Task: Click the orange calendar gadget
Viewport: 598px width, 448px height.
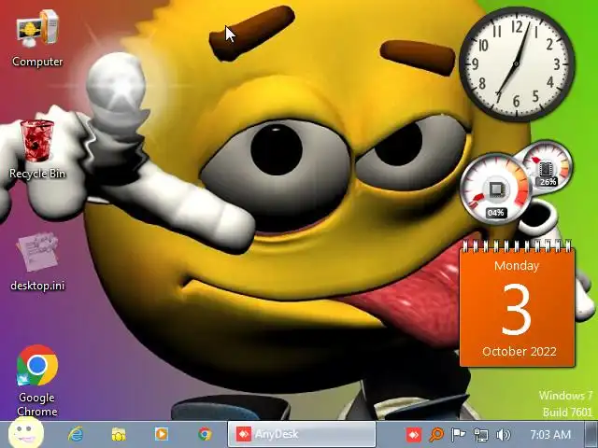Action: pos(518,303)
